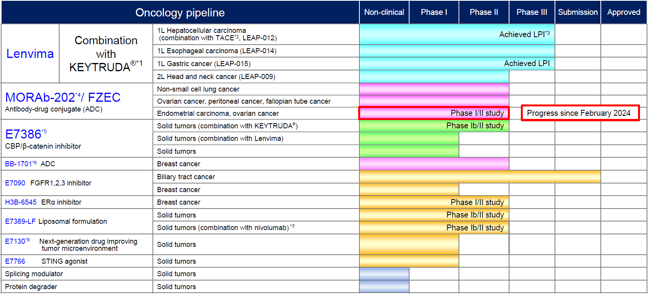Click the cyan Esophageal carcinoma progress bar
The image size is (649, 295).
pyautogui.click(x=457, y=51)
